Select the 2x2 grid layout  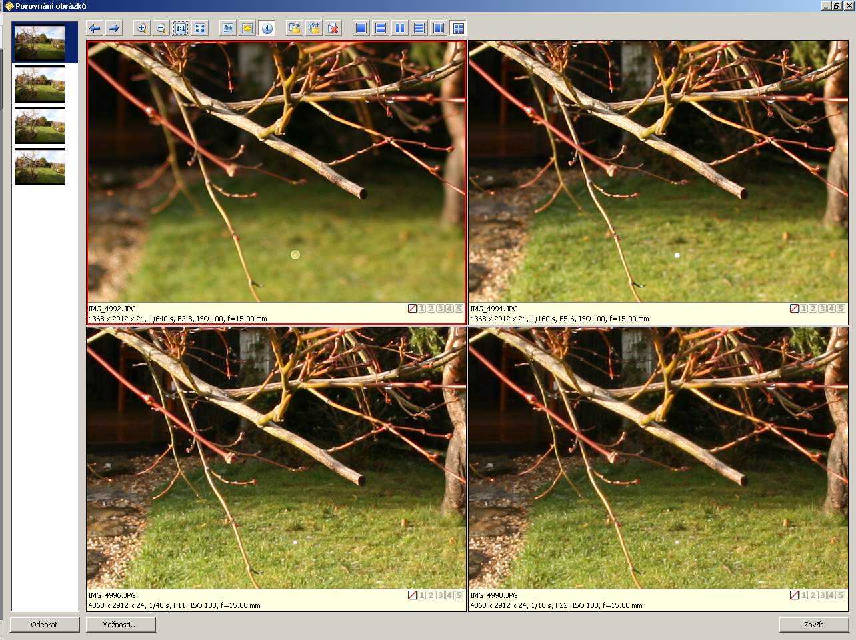click(x=458, y=28)
